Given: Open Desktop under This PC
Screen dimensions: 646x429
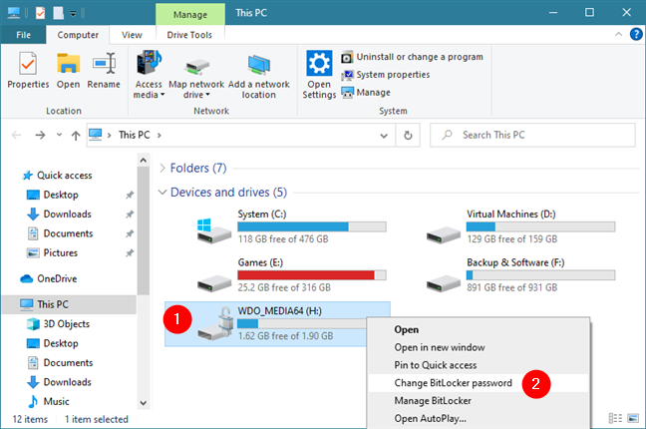Looking at the screenshot, I should [x=53, y=343].
